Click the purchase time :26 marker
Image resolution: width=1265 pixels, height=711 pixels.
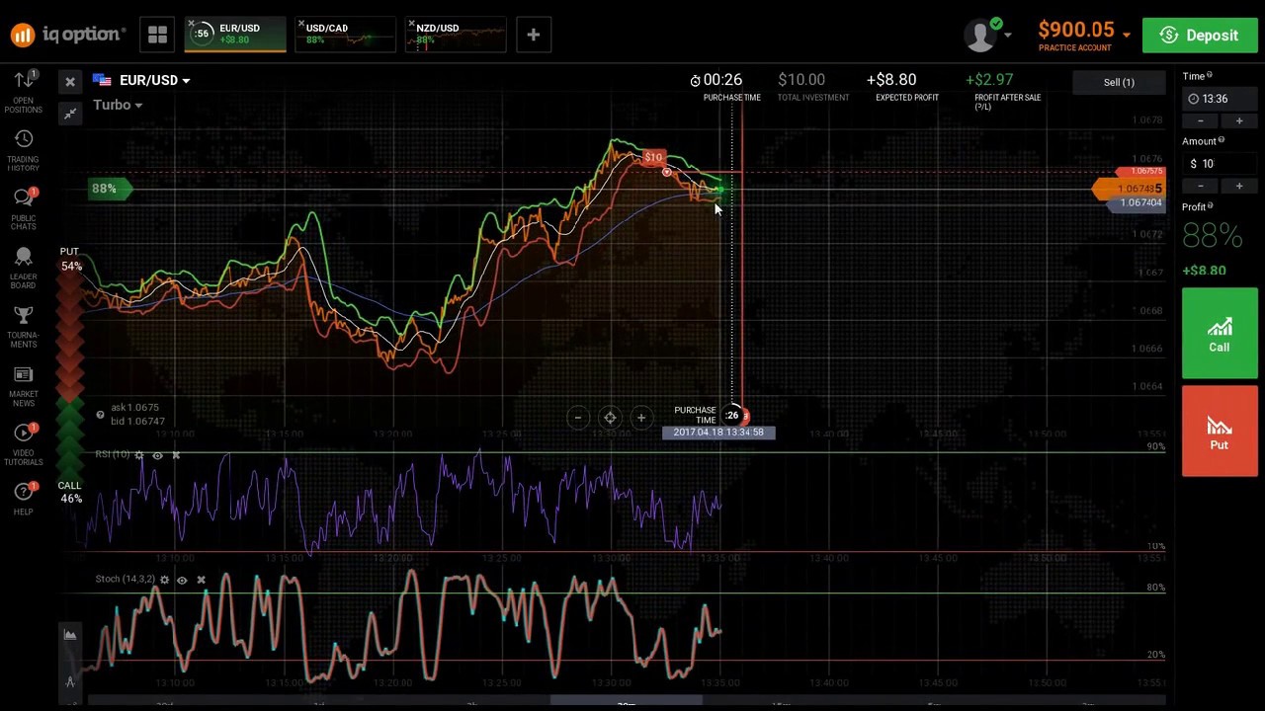pos(732,416)
